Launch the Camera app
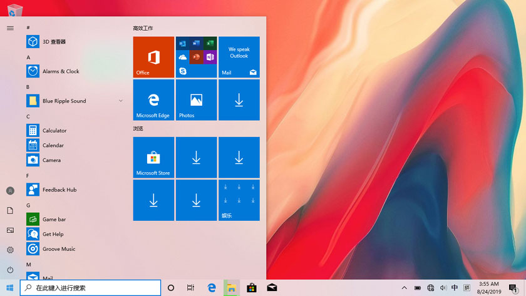The width and height of the screenshot is (526, 296). (x=75, y=160)
